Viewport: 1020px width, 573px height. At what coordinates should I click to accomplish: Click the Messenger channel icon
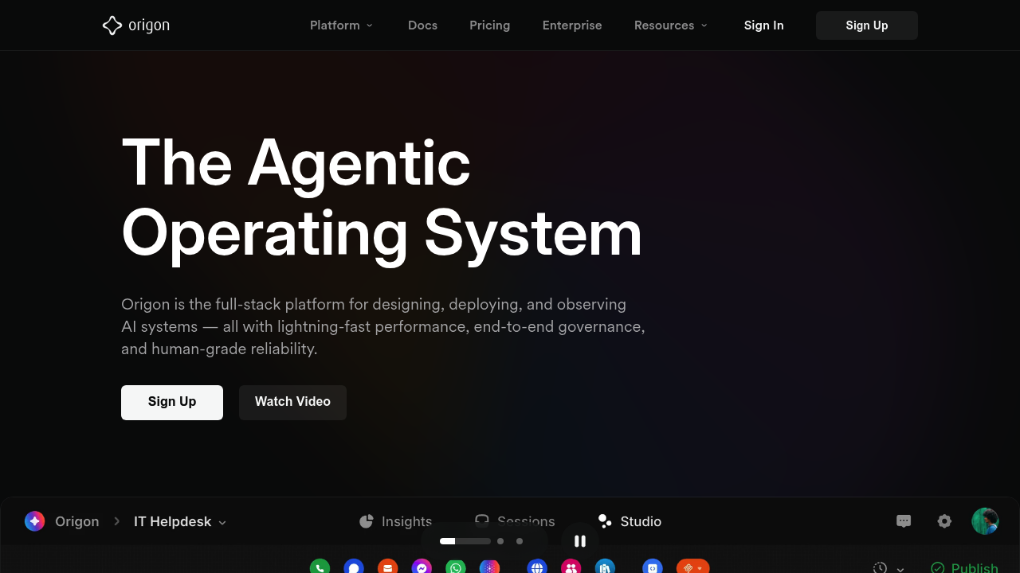tap(422, 567)
